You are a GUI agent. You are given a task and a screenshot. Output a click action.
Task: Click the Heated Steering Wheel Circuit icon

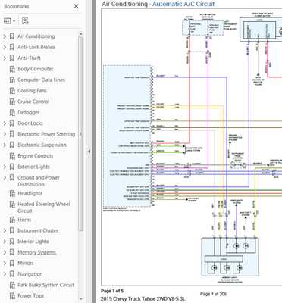coord(12,205)
